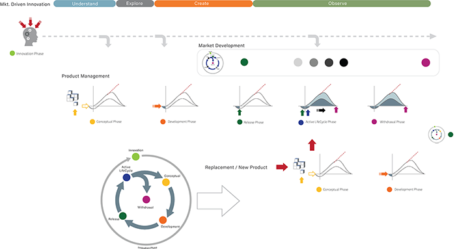Click the red arrow after Replacement / New Product
Screen dimensions: 470x249
[282, 167]
